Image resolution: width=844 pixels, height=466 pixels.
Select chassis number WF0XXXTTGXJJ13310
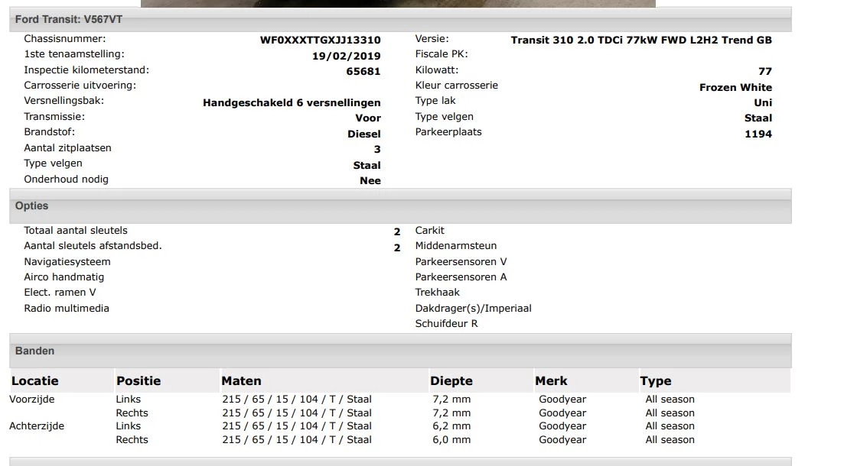320,40
